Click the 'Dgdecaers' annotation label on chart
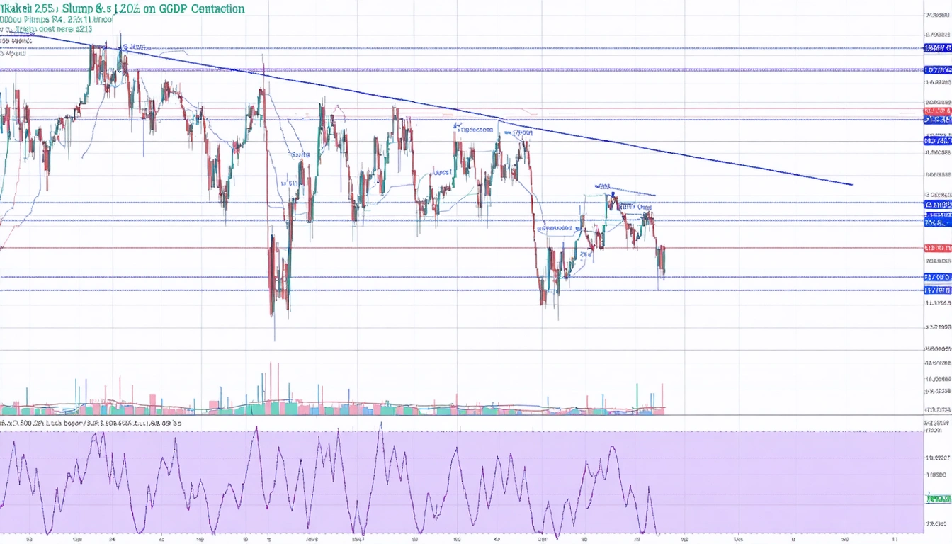The height and width of the screenshot is (544, 952). (x=473, y=130)
